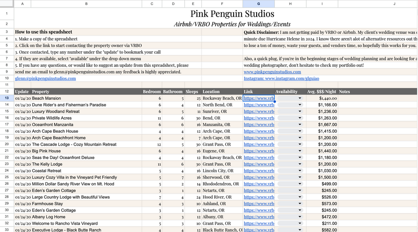Viewport: 418px width, 232px height.
Task: Click the Property header cell
Action: (x=87, y=91)
